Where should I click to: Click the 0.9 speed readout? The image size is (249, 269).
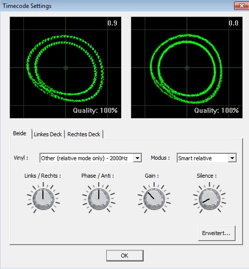[112, 23]
